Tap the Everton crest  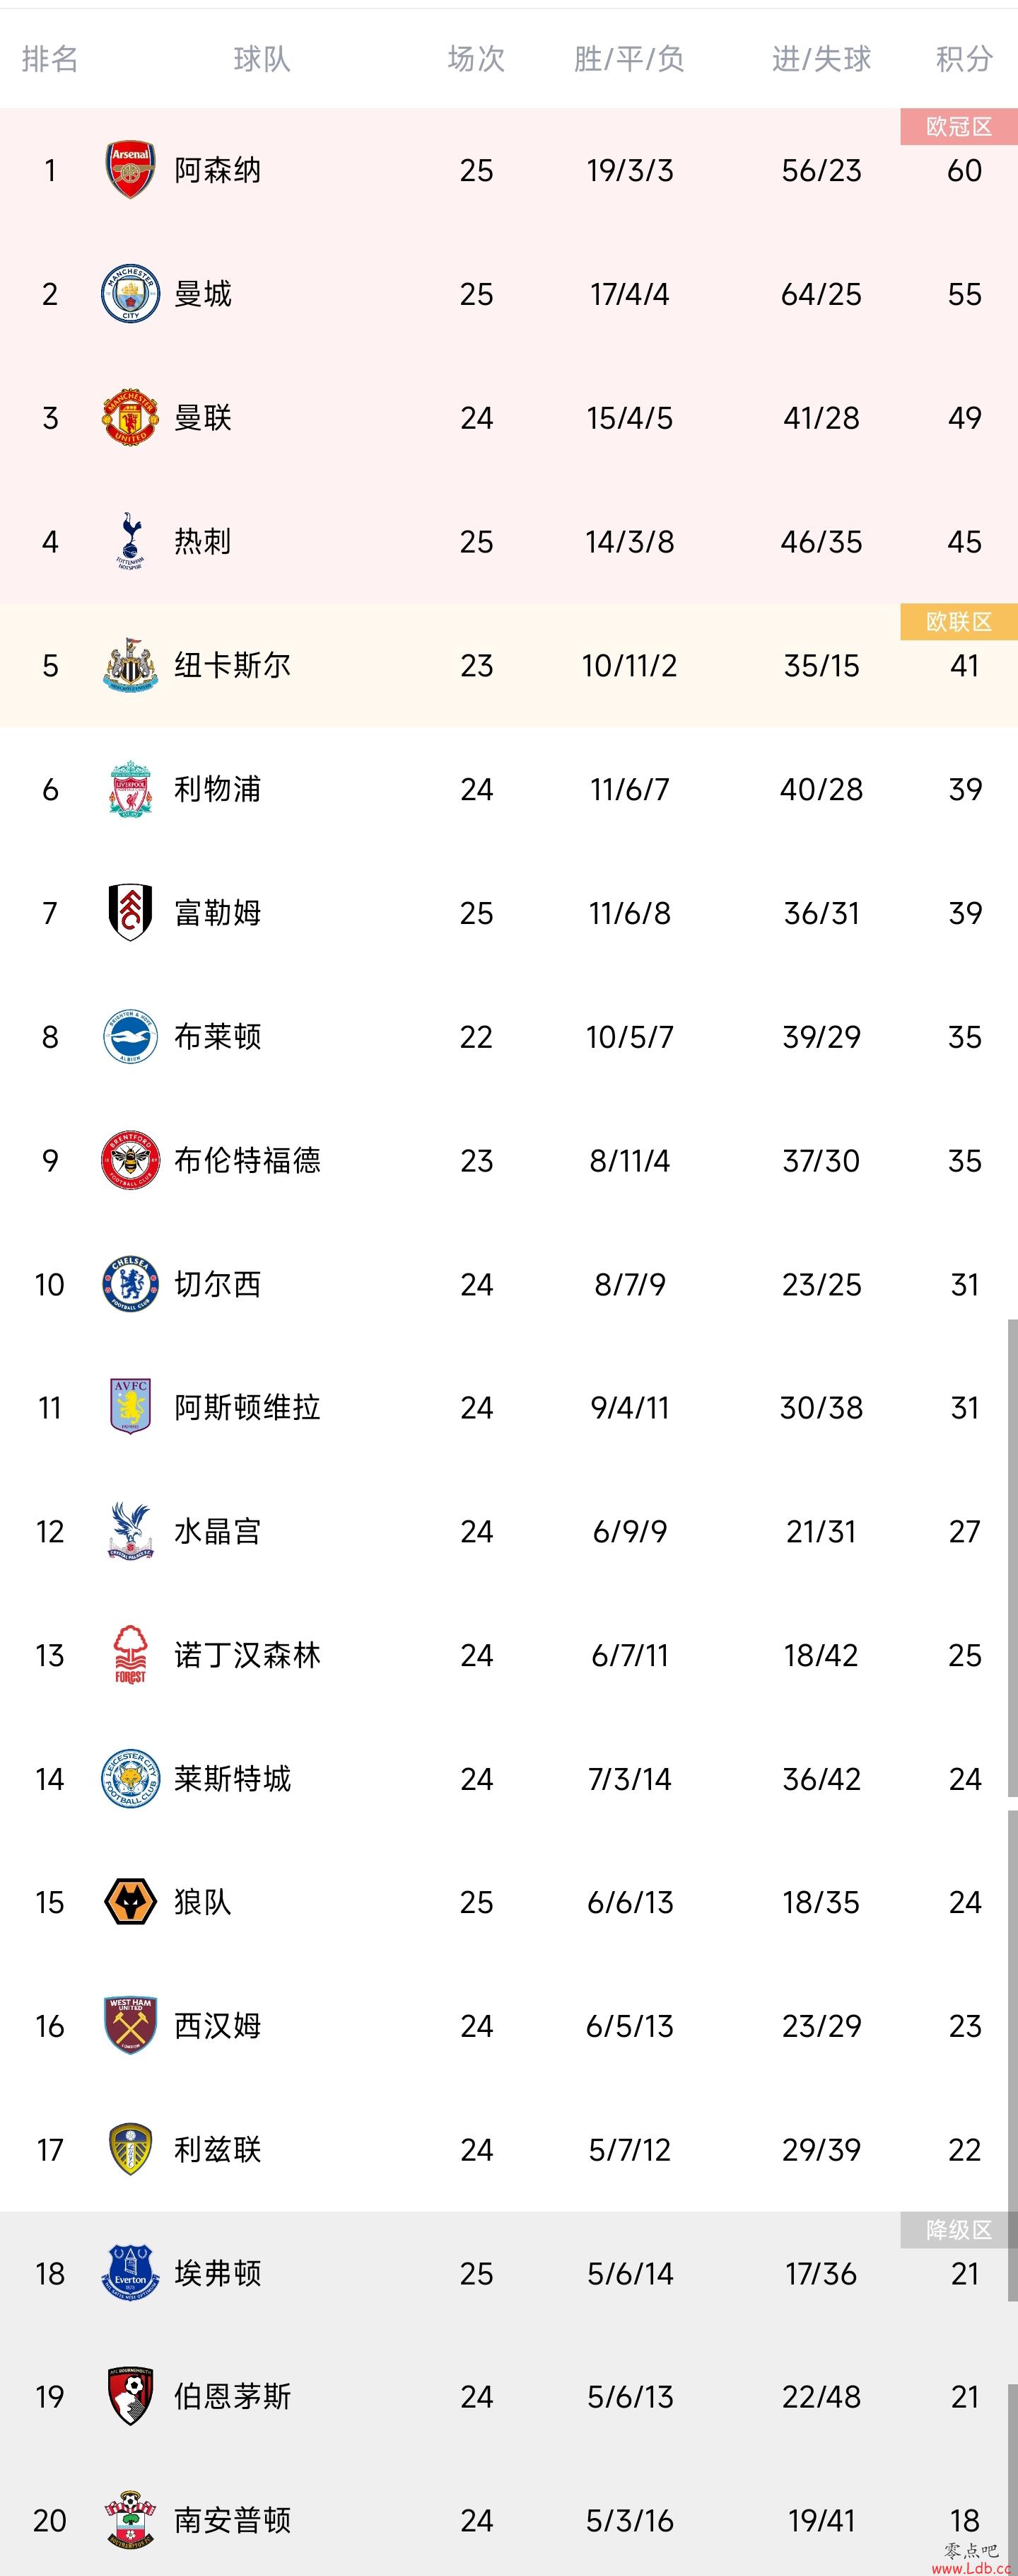[x=130, y=2273]
